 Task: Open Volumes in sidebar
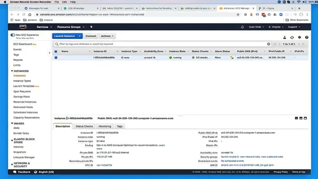click(18, 147)
